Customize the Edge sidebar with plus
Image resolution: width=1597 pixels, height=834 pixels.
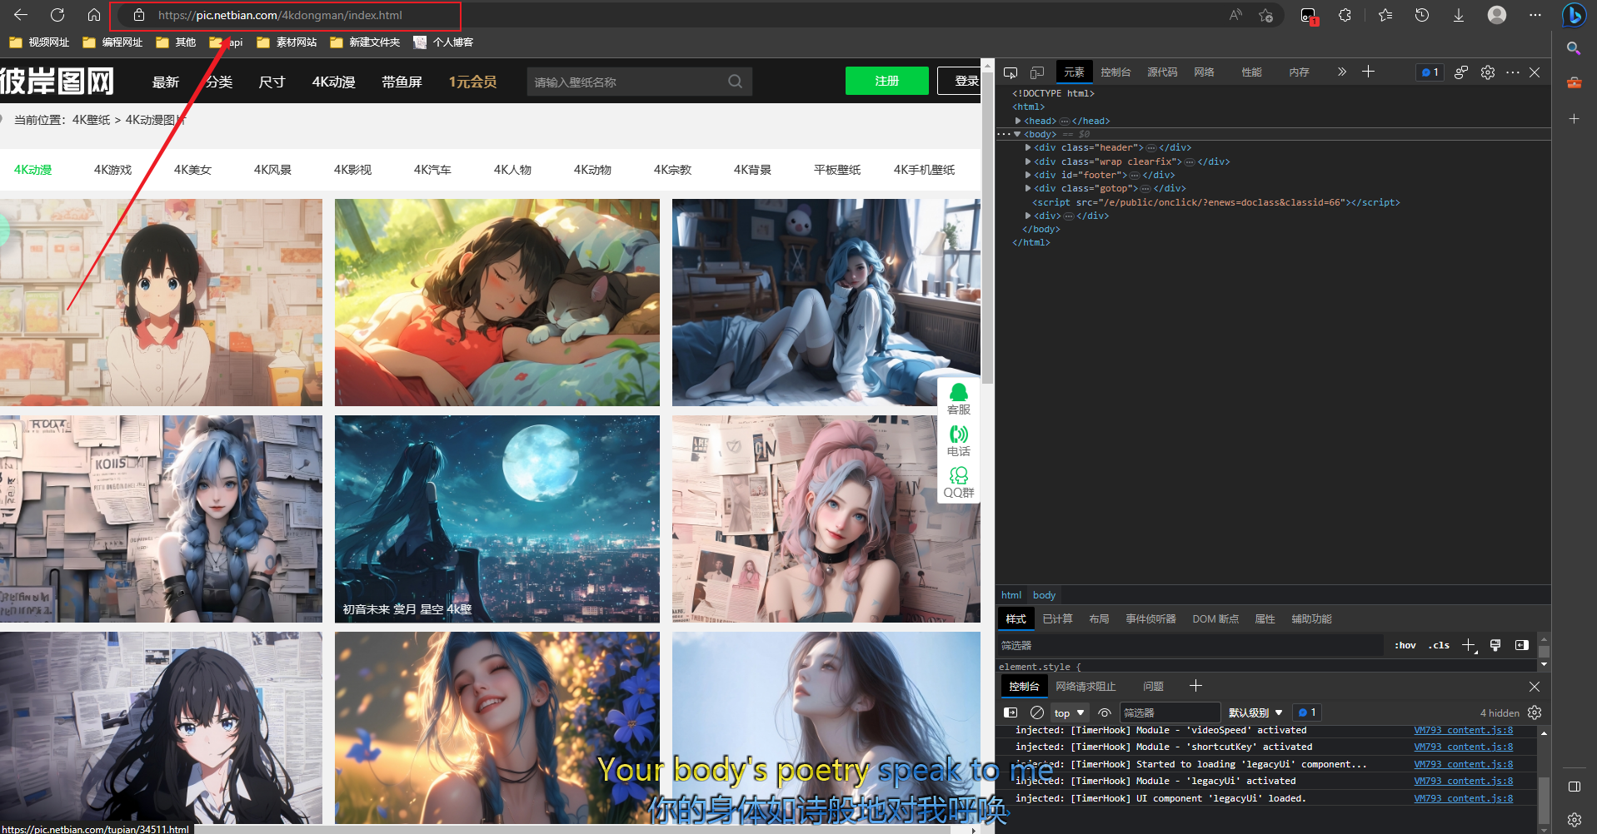pos(1574,119)
